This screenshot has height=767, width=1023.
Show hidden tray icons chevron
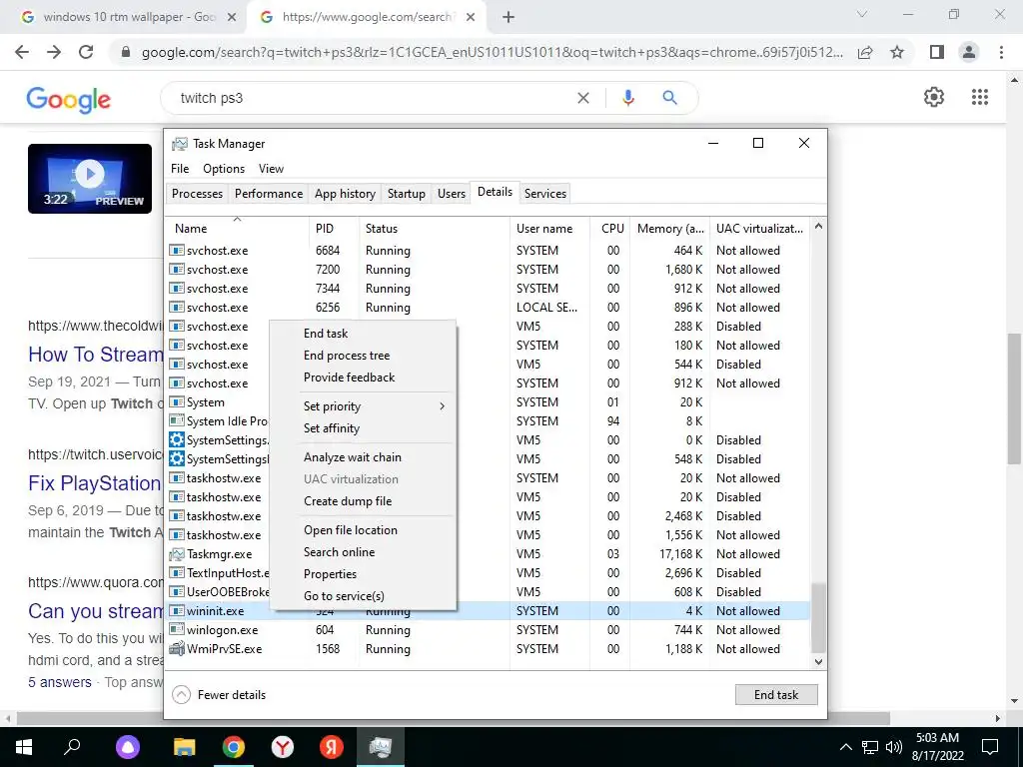pos(845,747)
